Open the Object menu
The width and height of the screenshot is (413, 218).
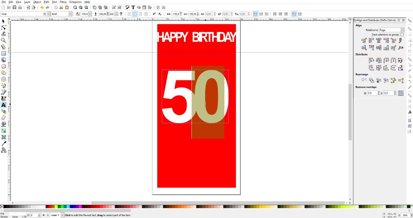coord(37,2)
